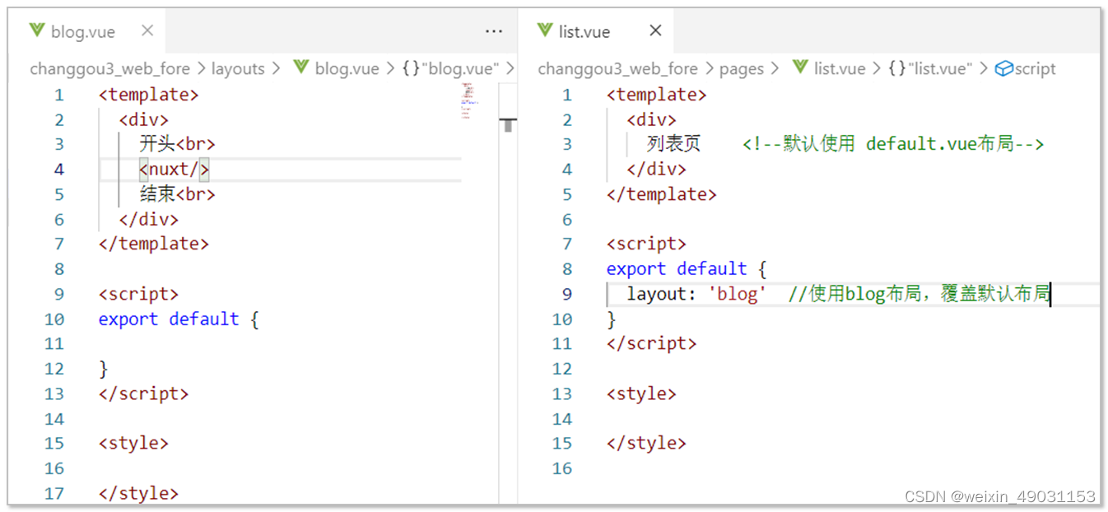Click the Vue icon on blog.vue tab

[36, 30]
